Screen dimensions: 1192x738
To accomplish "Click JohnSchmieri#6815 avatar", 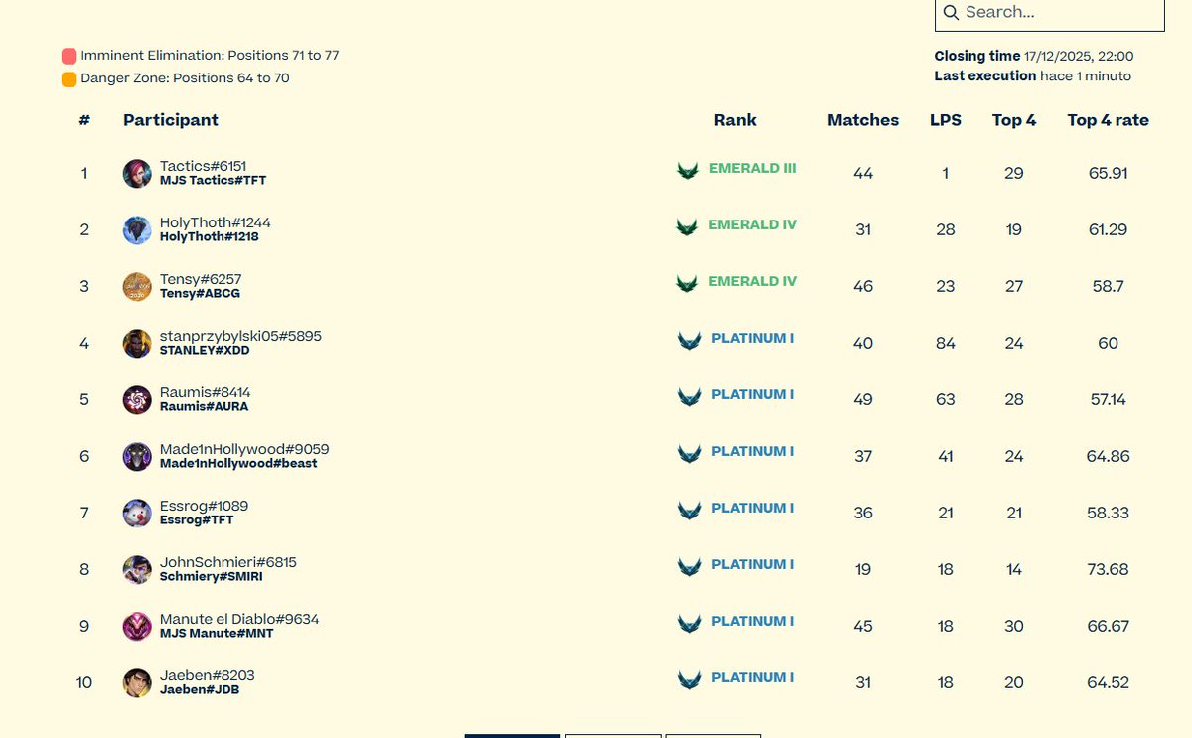I will [x=137, y=569].
